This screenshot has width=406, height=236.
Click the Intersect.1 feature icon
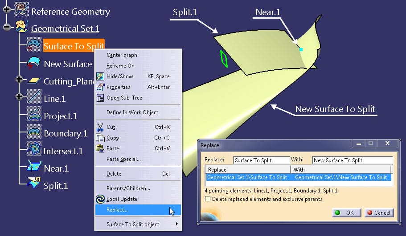34,149
